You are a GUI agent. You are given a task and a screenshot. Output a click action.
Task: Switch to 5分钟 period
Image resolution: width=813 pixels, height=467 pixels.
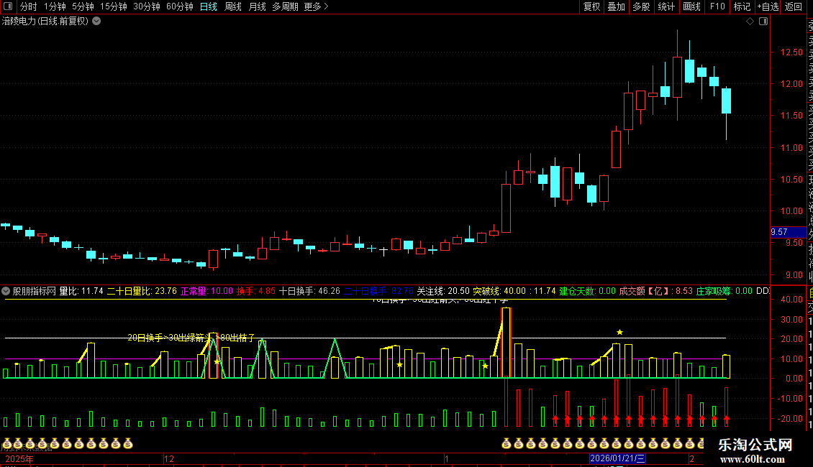83,6
